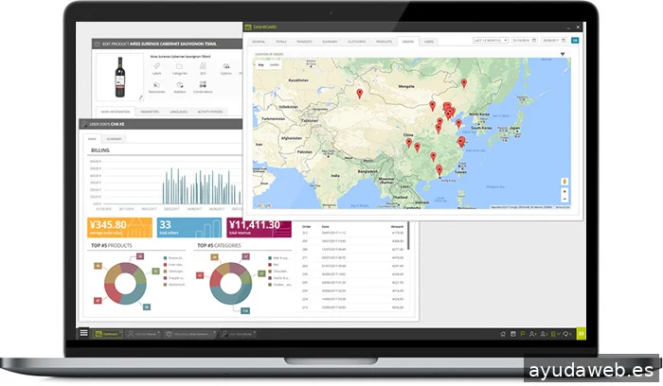This screenshot has width=663, height=386.
Task: Click the Dashboard window title bar icon
Action: coord(248,27)
